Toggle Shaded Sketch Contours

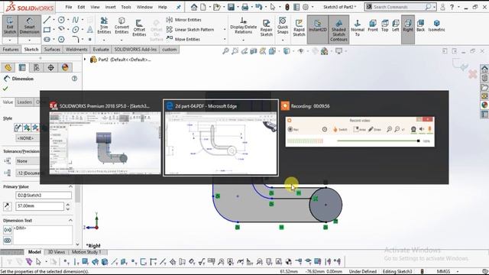[338, 30]
